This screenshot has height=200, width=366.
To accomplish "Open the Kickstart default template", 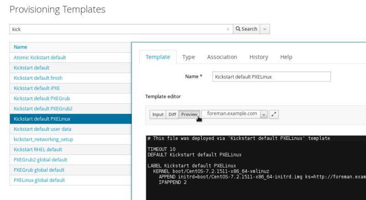I will [x=32, y=68].
